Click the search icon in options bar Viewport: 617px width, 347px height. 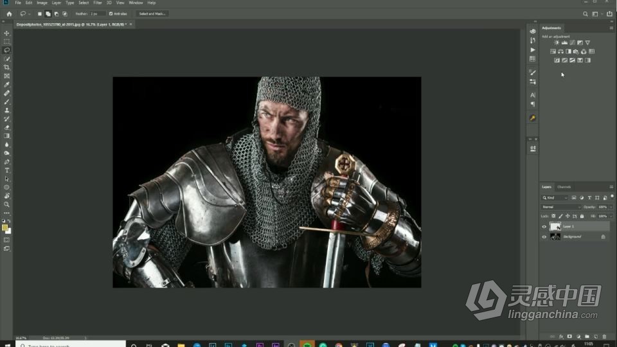pyautogui.click(x=585, y=13)
